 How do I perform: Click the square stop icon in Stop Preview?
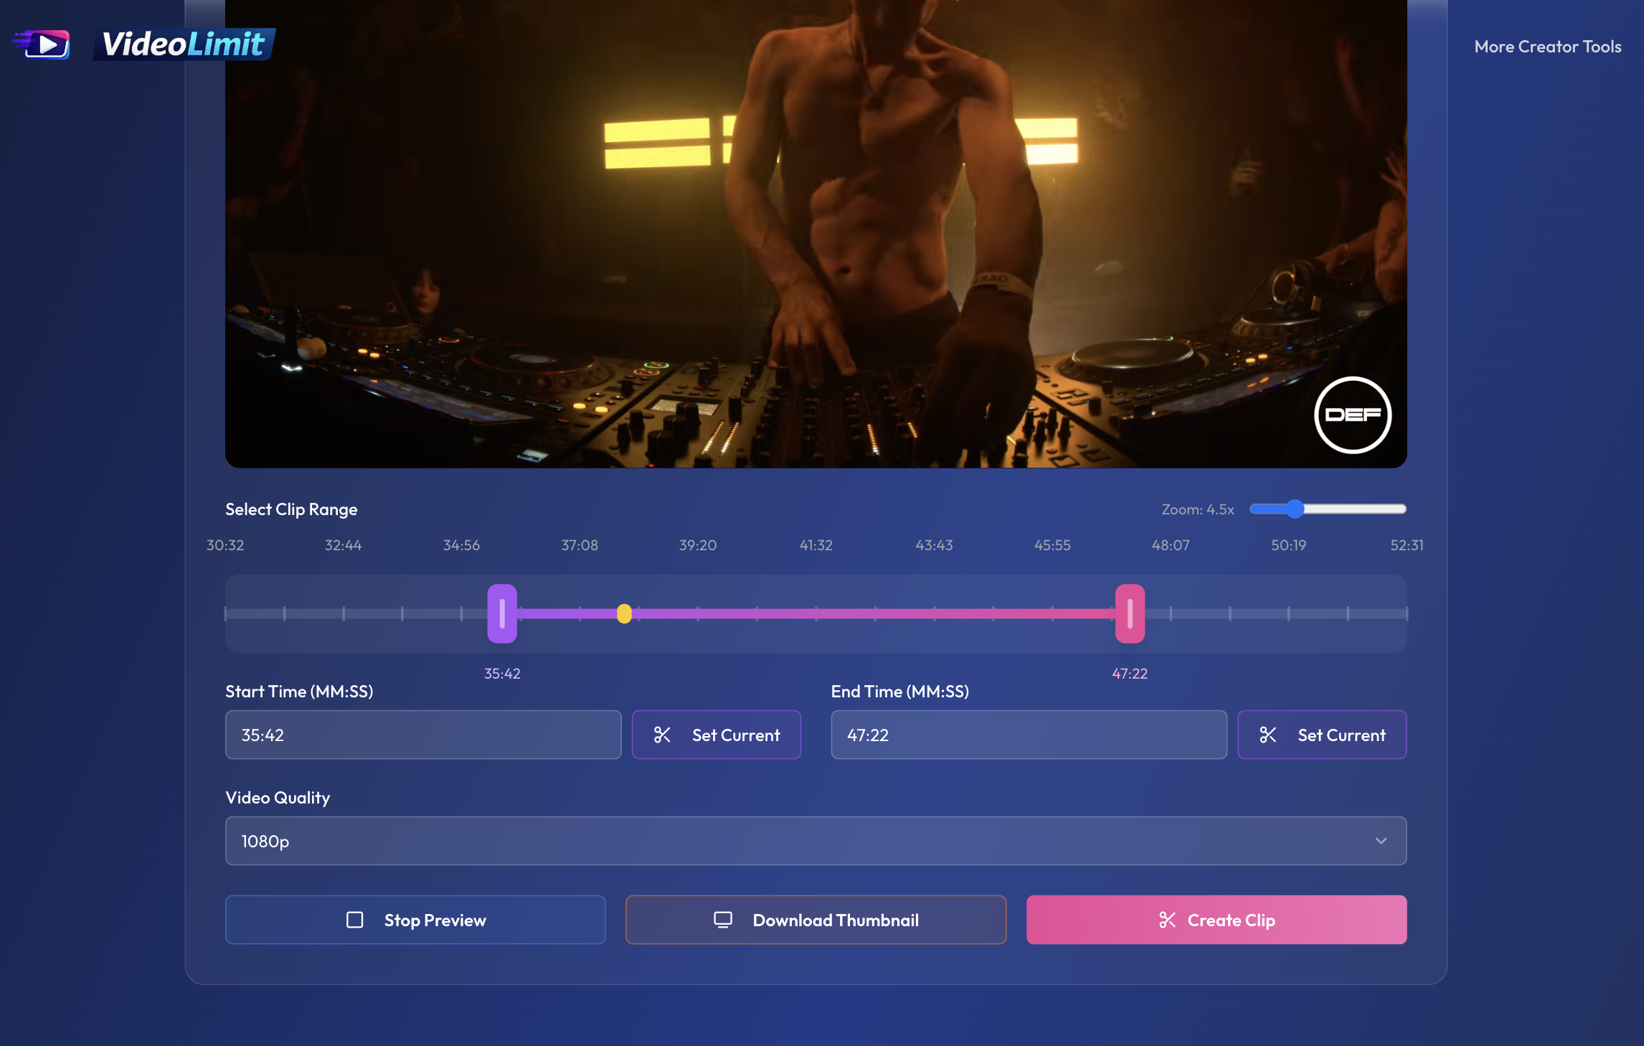point(354,920)
